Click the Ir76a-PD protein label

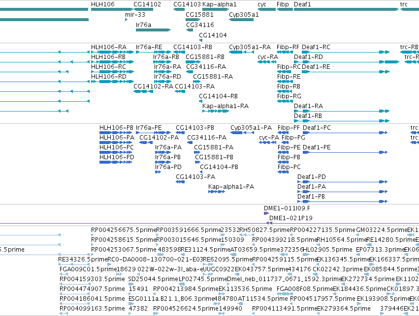168,167
